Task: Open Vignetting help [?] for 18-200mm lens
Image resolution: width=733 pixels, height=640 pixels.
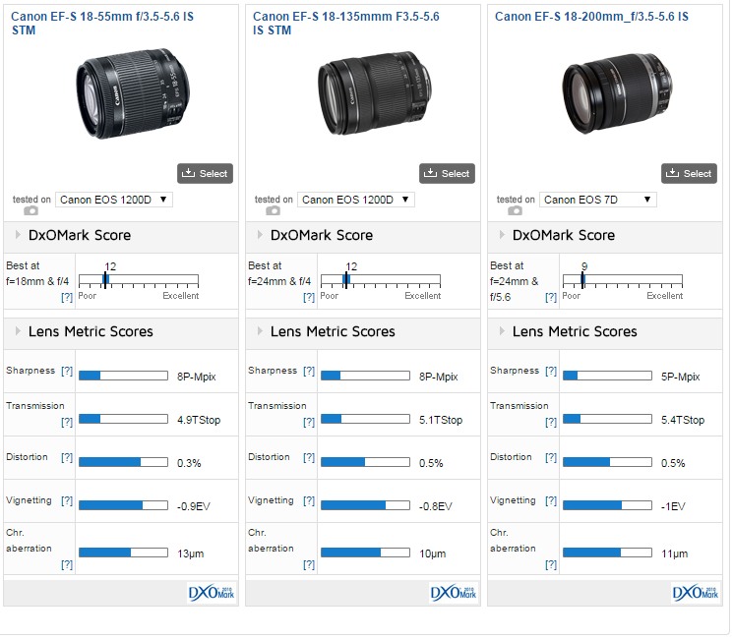Action: pyautogui.click(x=551, y=501)
